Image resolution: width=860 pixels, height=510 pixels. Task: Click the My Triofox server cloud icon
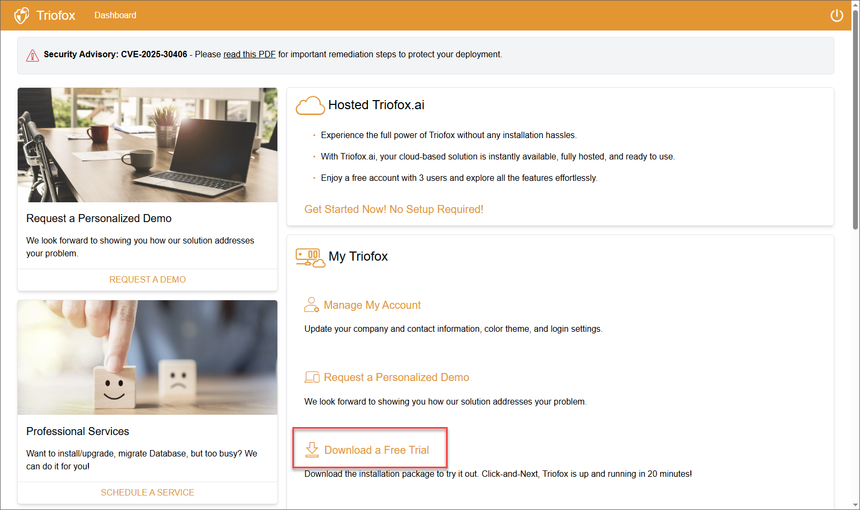pos(310,257)
